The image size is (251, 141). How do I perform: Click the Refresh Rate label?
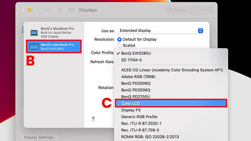[102, 62]
